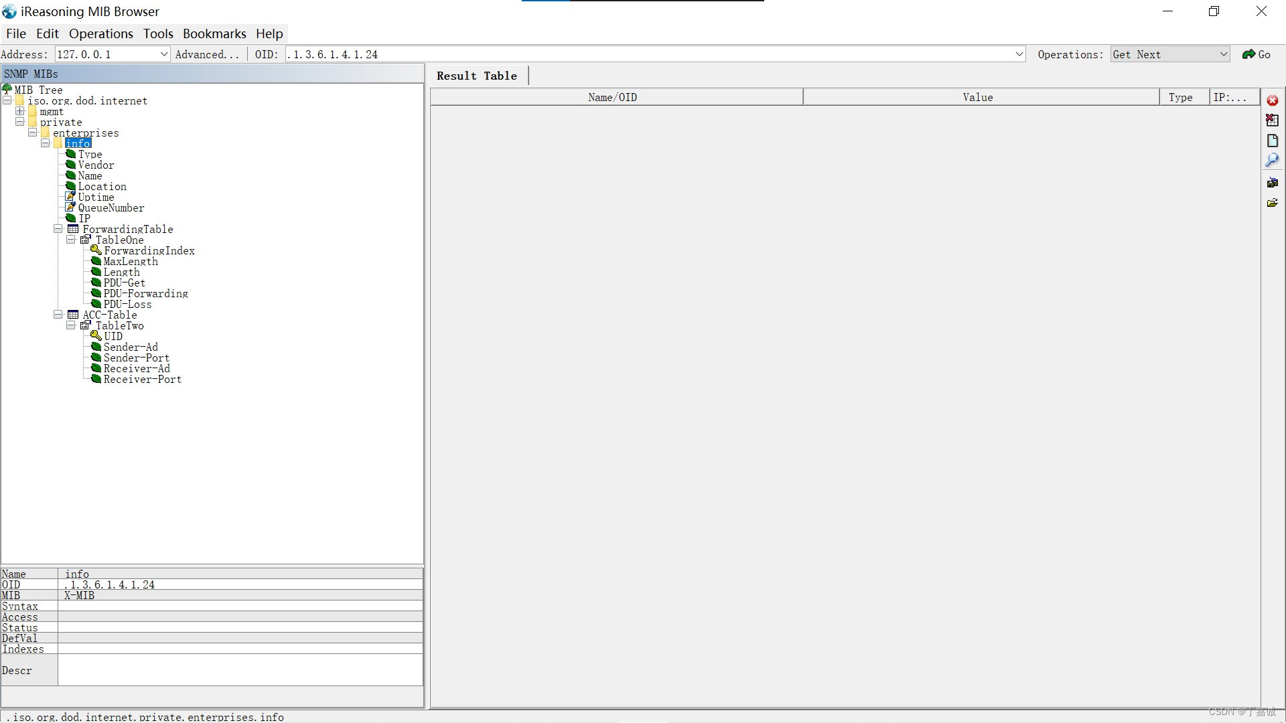The image size is (1286, 723).
Task: Click the Go button to execute SNMP query
Action: tap(1258, 54)
